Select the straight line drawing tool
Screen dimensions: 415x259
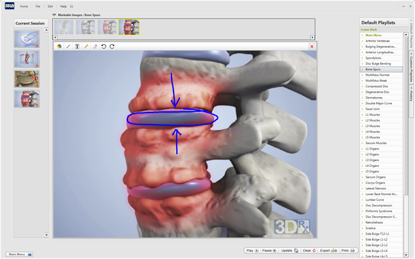point(68,47)
